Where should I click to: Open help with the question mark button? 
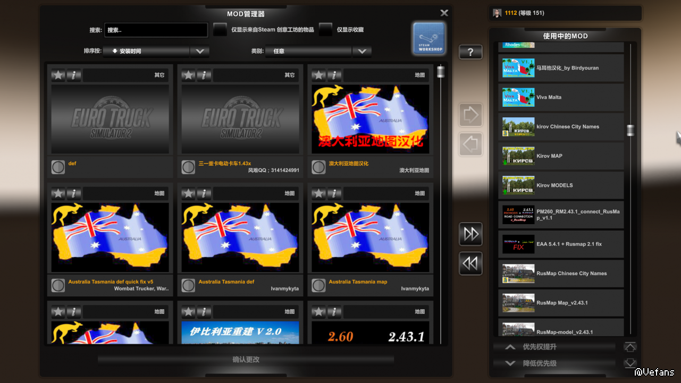pos(471,52)
